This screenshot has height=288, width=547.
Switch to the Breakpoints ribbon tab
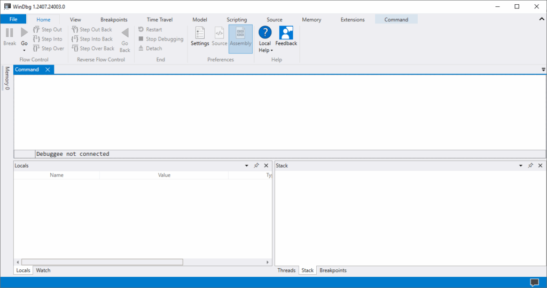[114, 20]
